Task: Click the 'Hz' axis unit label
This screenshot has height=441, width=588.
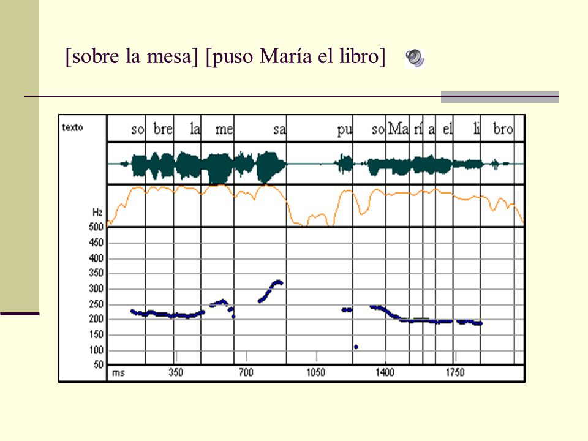Action: pos(97,213)
